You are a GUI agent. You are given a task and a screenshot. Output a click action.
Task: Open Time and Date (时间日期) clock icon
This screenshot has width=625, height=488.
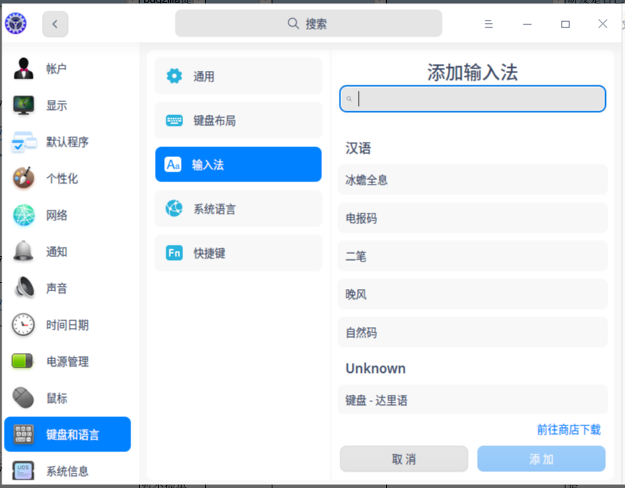point(24,325)
